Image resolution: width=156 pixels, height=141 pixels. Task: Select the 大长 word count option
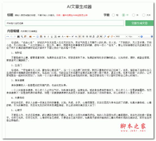click(144, 15)
